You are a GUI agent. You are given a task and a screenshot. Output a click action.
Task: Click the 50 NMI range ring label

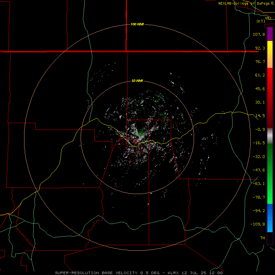tap(137, 81)
